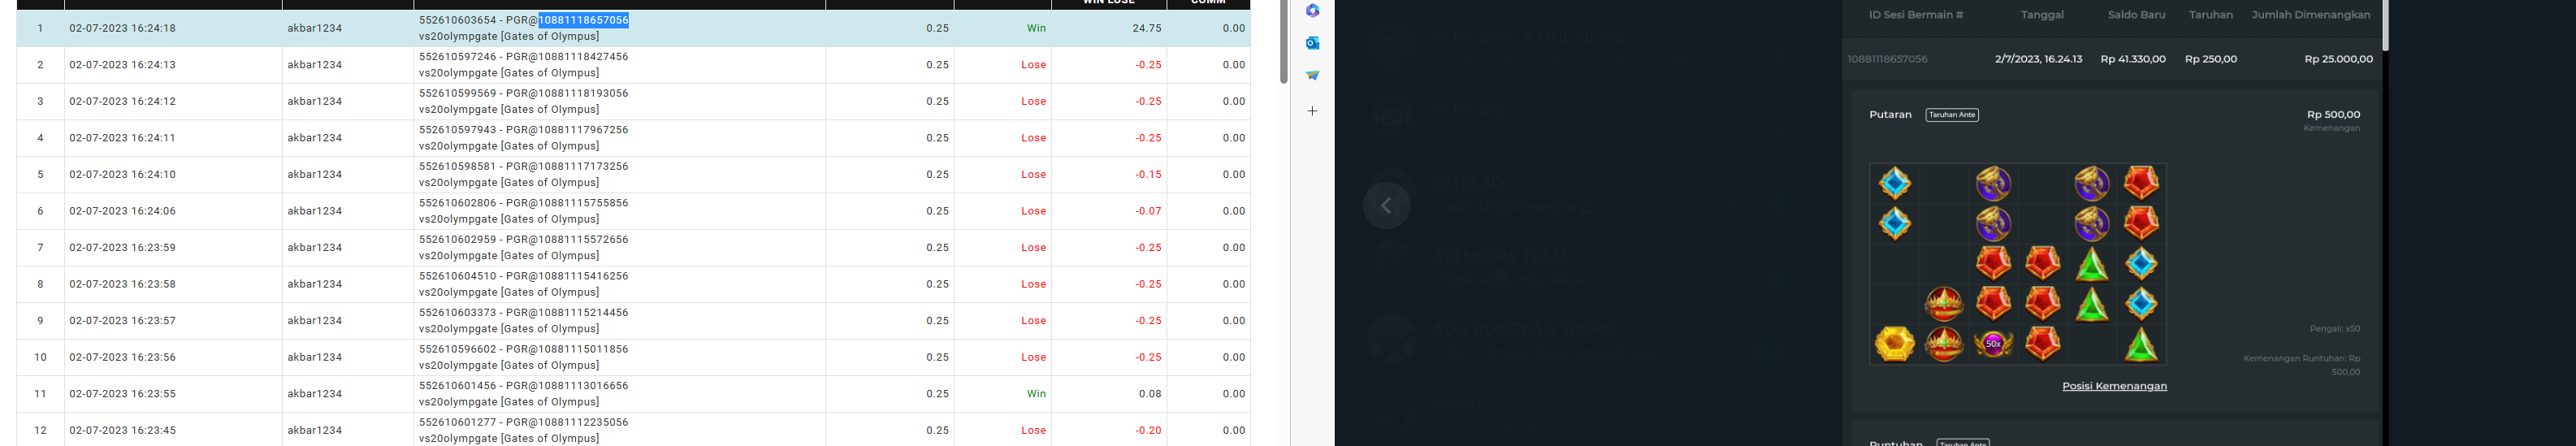Click highlighted ID 10881118657056 in row 1
The height and width of the screenshot is (446, 2576).
pyautogui.click(x=583, y=20)
